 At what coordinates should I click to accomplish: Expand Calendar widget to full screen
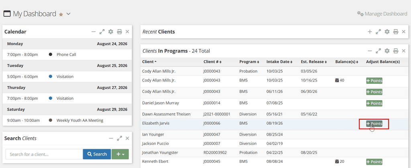[x=102, y=32]
